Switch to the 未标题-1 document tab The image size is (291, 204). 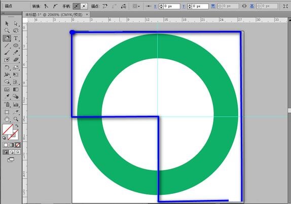pos(54,15)
